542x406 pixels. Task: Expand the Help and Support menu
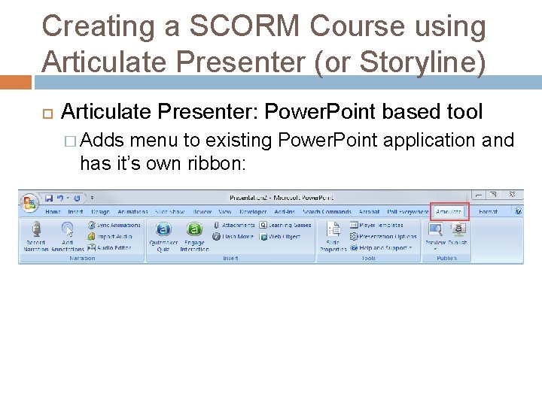click(x=381, y=248)
